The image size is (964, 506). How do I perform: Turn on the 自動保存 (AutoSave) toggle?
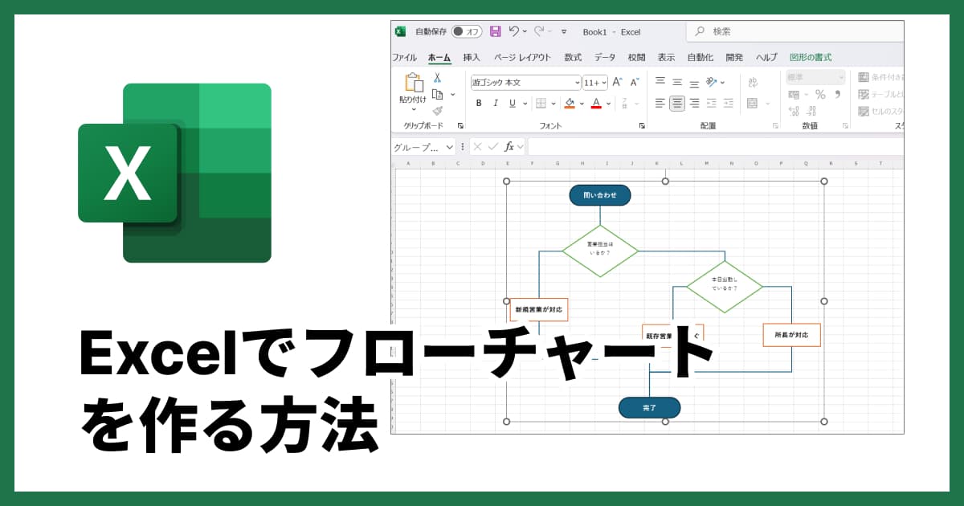pos(466,32)
